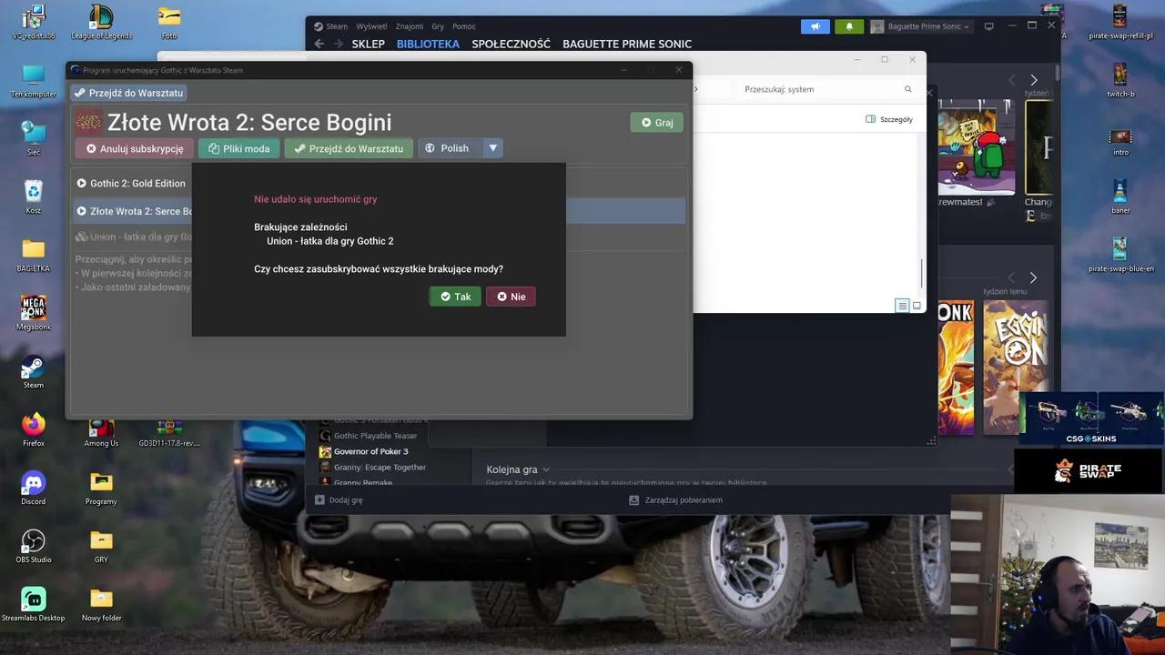1165x655 pixels.
Task: Click the green Przejdź do Warsztatu button
Action: click(349, 148)
